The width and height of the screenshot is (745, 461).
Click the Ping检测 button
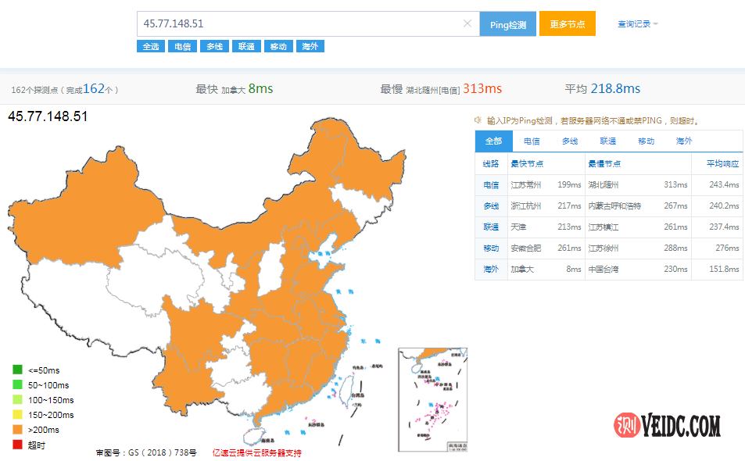tap(508, 24)
